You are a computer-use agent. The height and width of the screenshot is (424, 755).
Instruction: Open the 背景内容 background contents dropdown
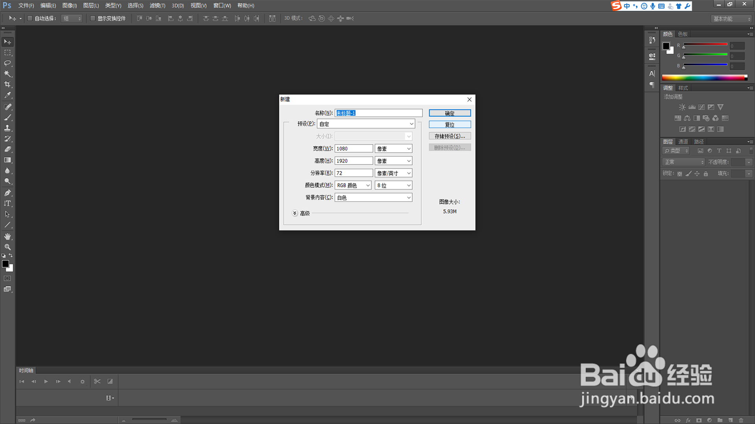click(x=373, y=197)
